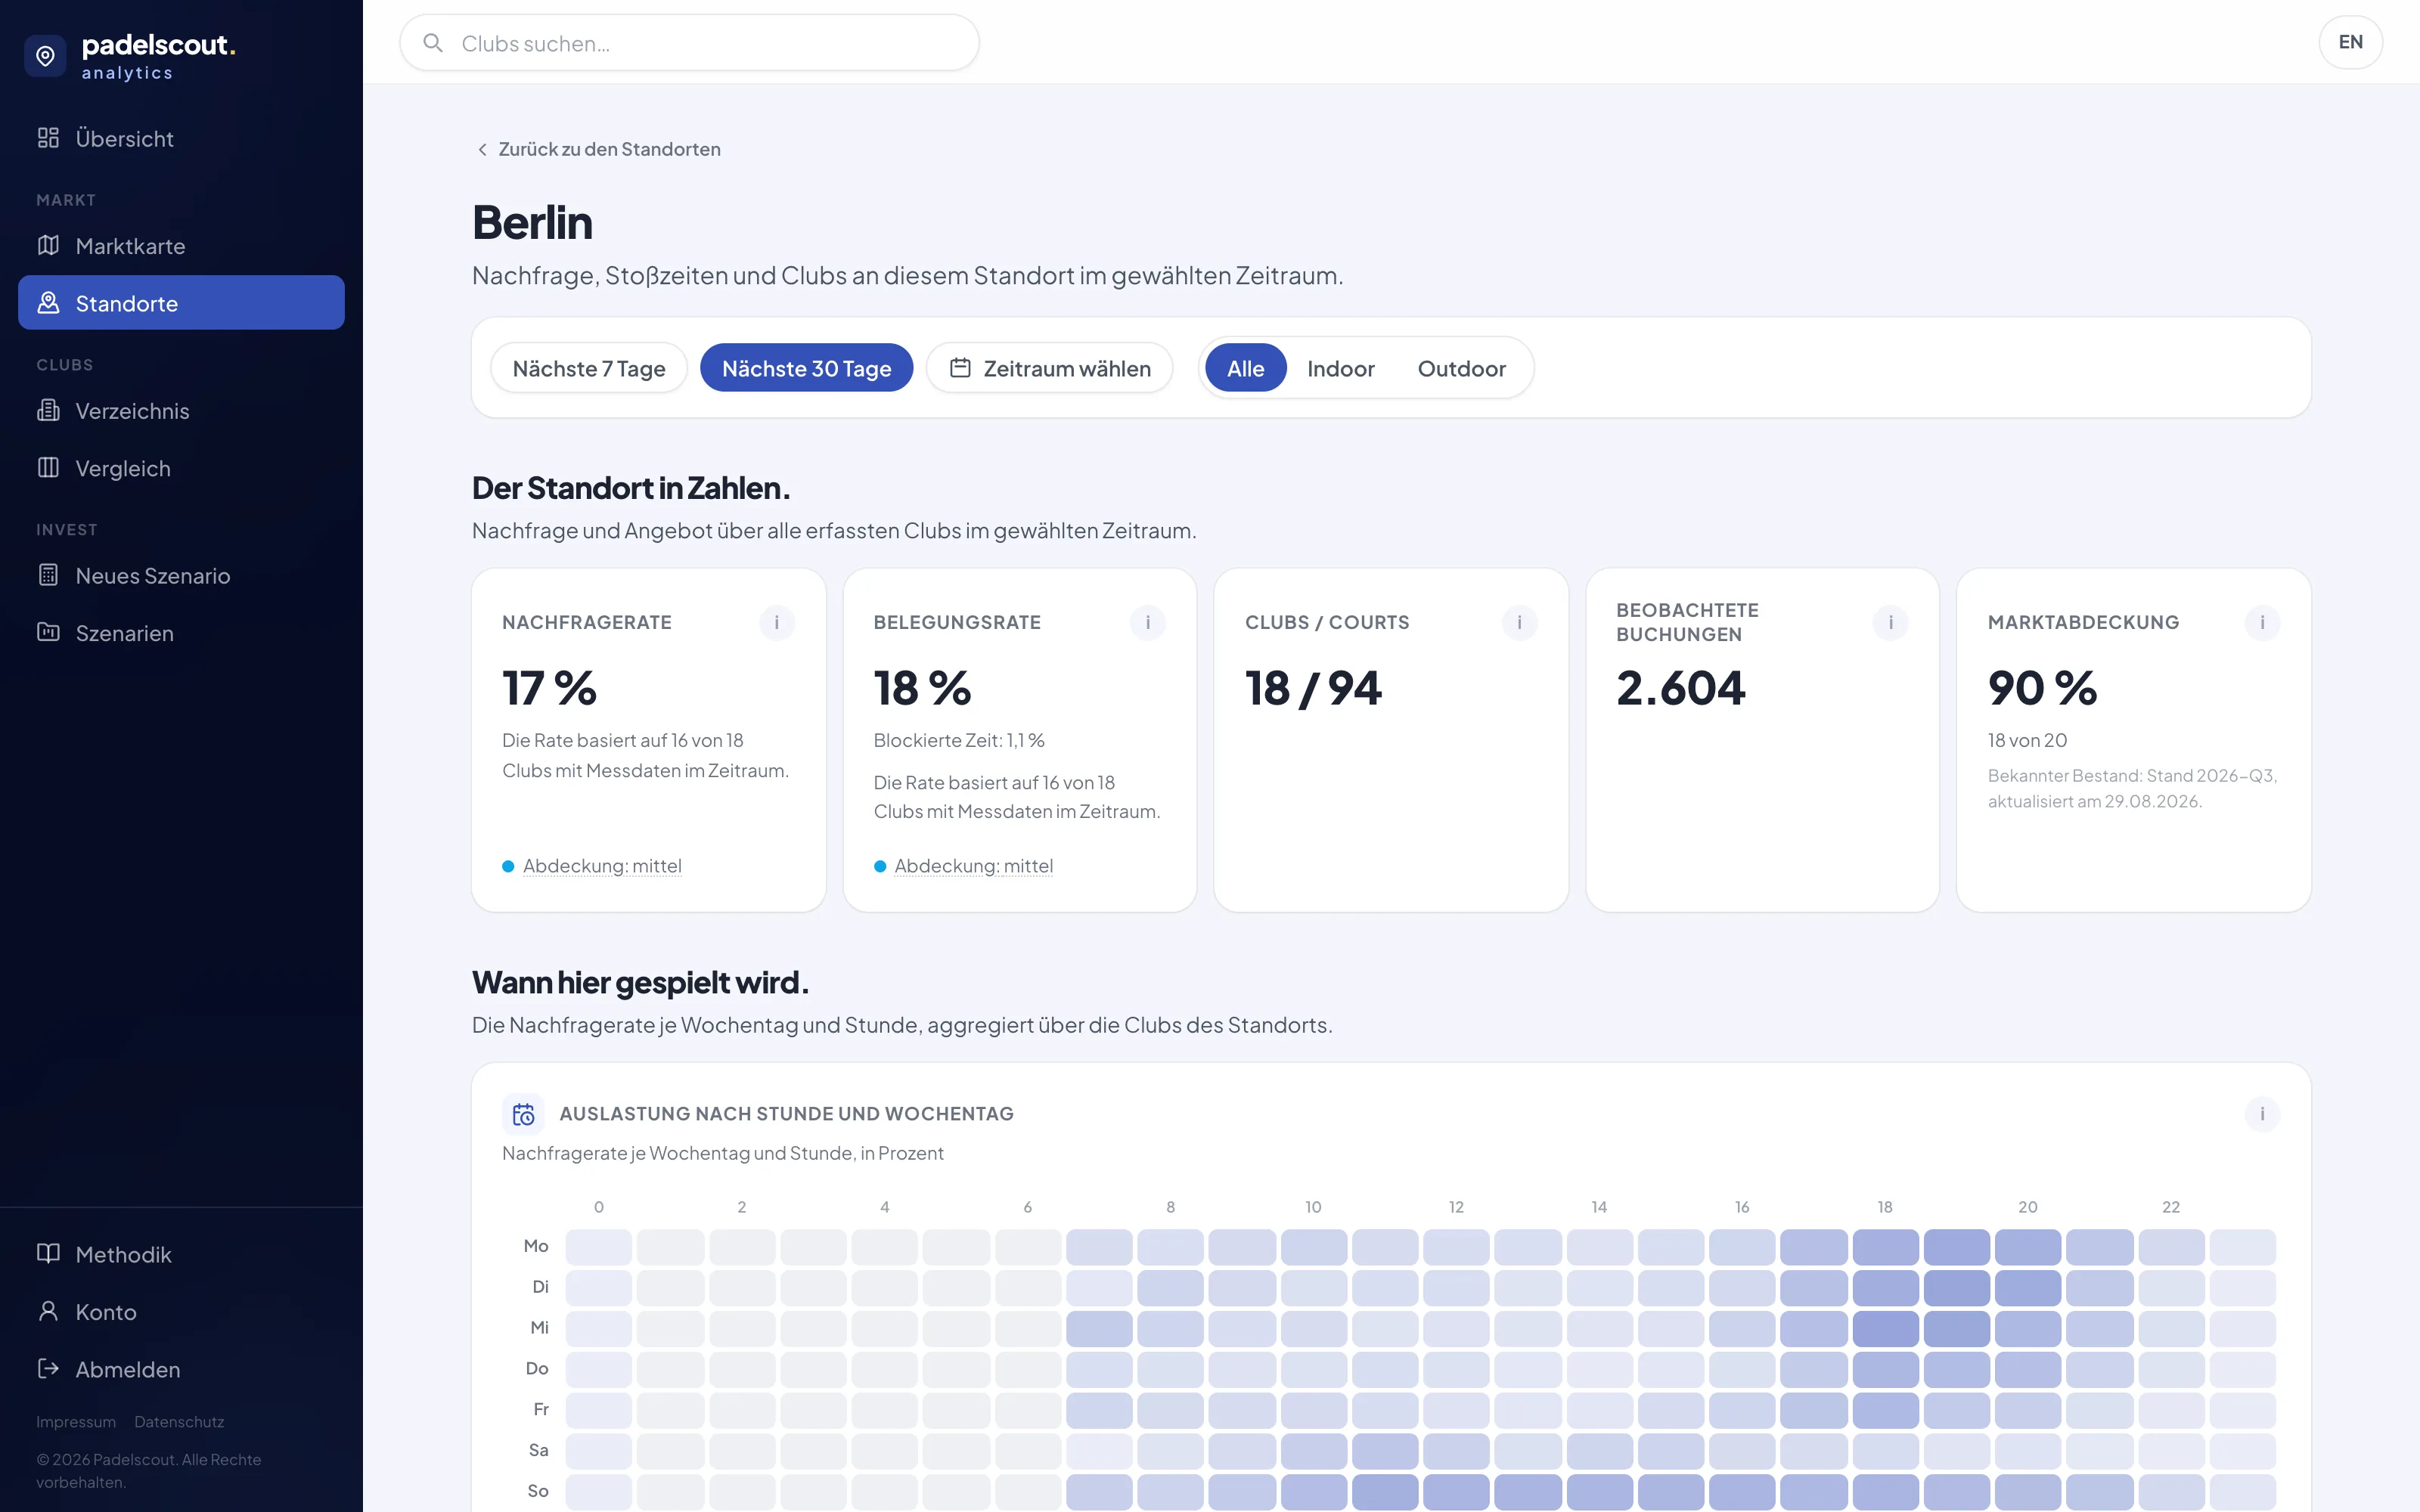Select the Outdoor court type filter
2420x1512 pixels.
tap(1462, 368)
